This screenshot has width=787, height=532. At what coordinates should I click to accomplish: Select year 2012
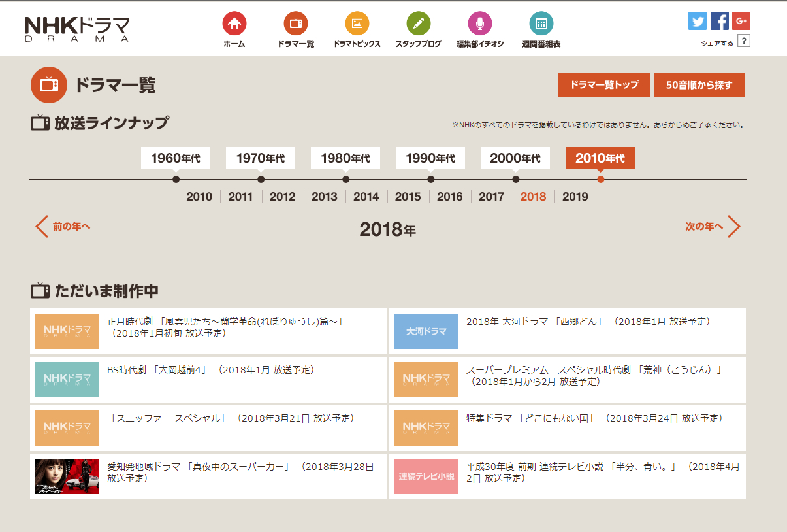pos(282,197)
